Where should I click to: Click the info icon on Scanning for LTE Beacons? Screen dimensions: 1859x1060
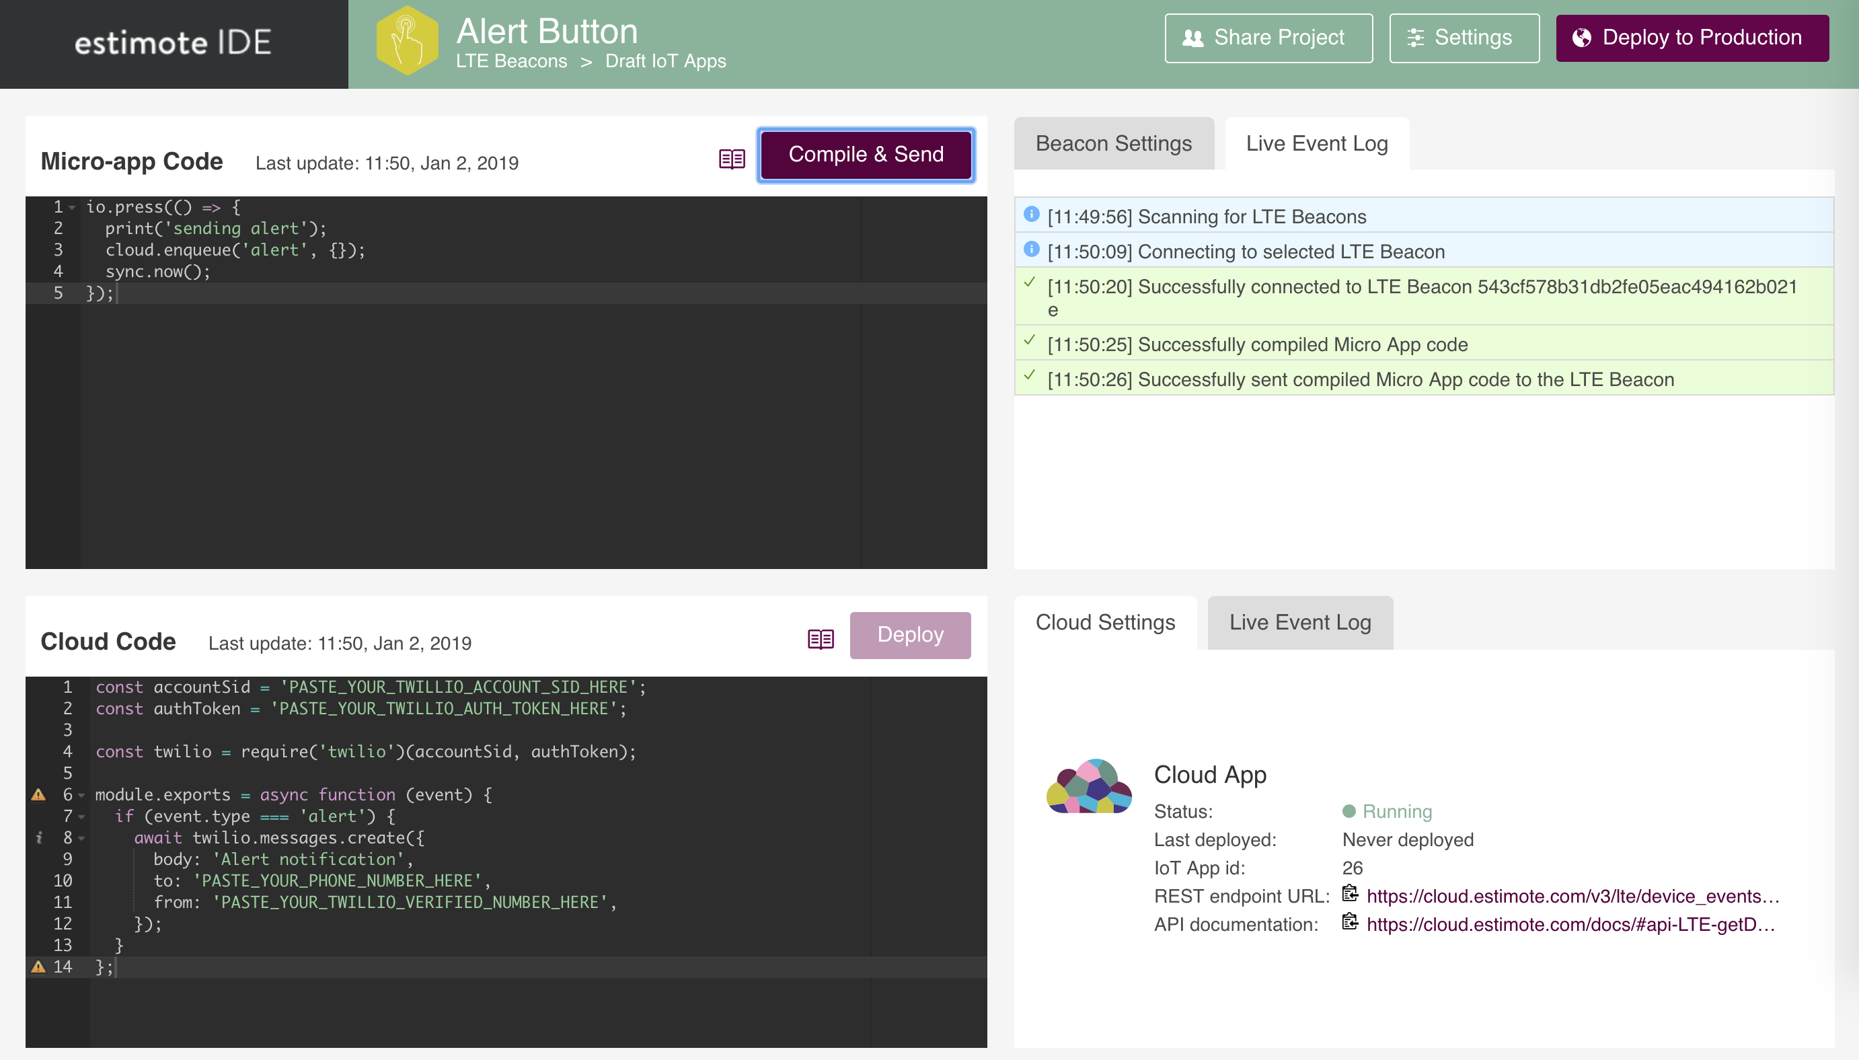click(1032, 214)
